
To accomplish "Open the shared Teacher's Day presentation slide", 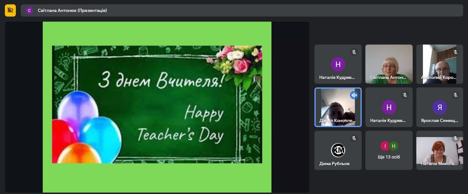I will coord(157,107).
